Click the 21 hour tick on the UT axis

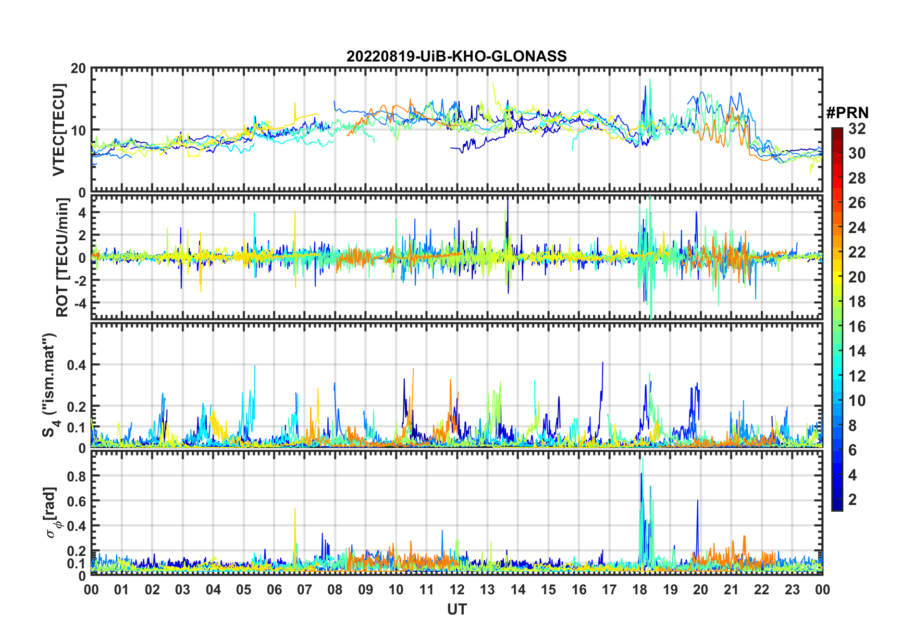[x=731, y=590]
